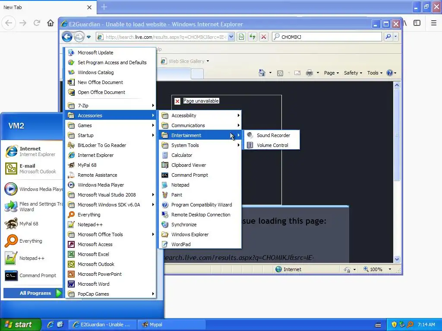Screen dimensions: 442x331
Task: Click the All Programs button
Action: point(33,293)
